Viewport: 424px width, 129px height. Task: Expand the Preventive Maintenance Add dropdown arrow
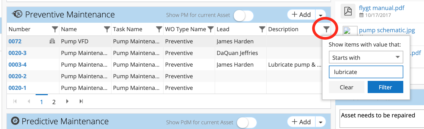tap(321, 15)
